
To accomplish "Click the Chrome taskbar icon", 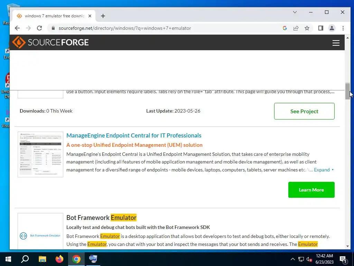I will click(76, 259).
